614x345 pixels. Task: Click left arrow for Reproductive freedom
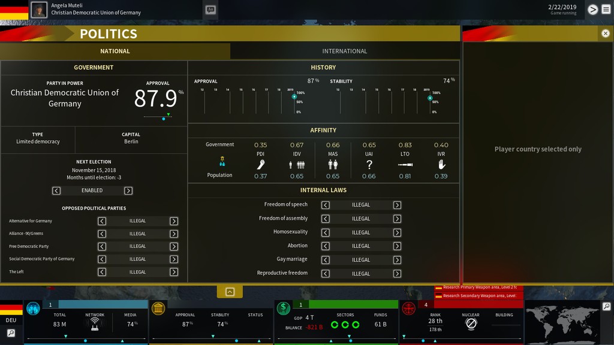326,274
